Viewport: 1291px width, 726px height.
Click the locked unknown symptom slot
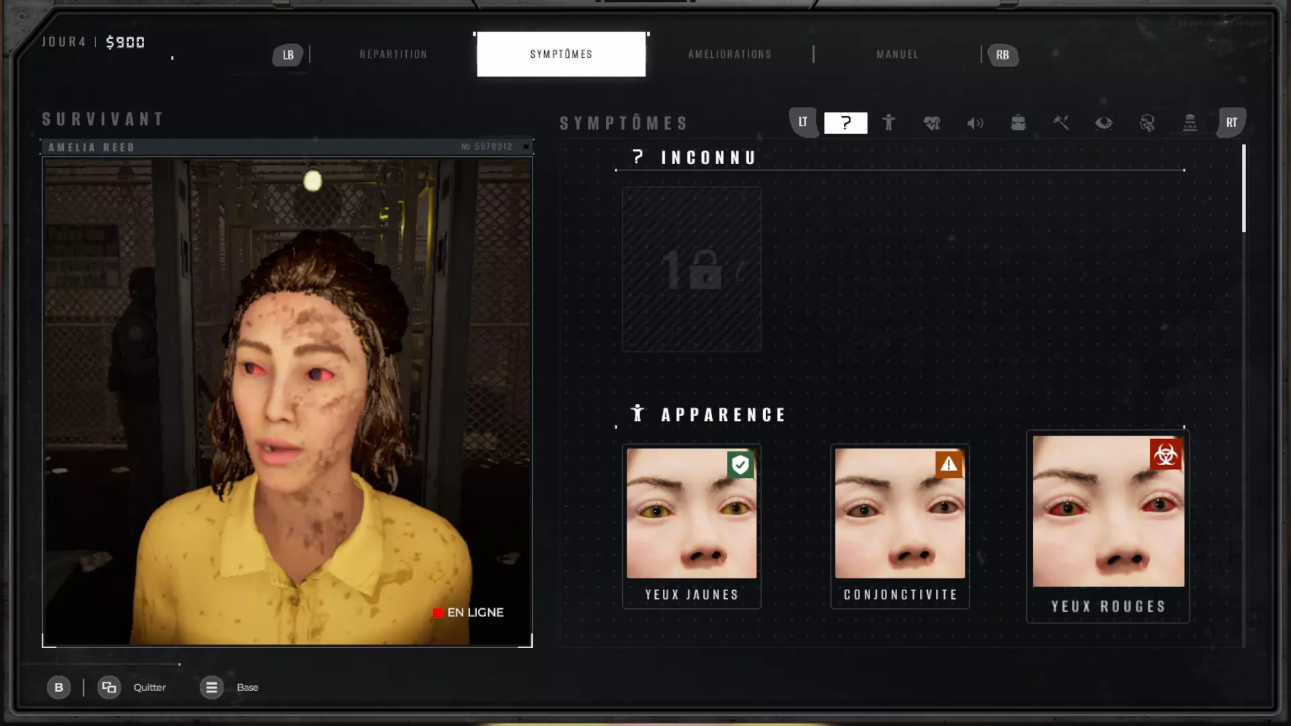pyautogui.click(x=691, y=270)
